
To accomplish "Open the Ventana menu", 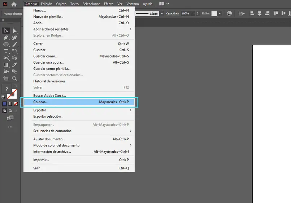I will (133, 4).
